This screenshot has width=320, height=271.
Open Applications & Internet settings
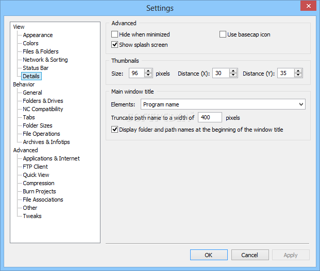pos(51,158)
